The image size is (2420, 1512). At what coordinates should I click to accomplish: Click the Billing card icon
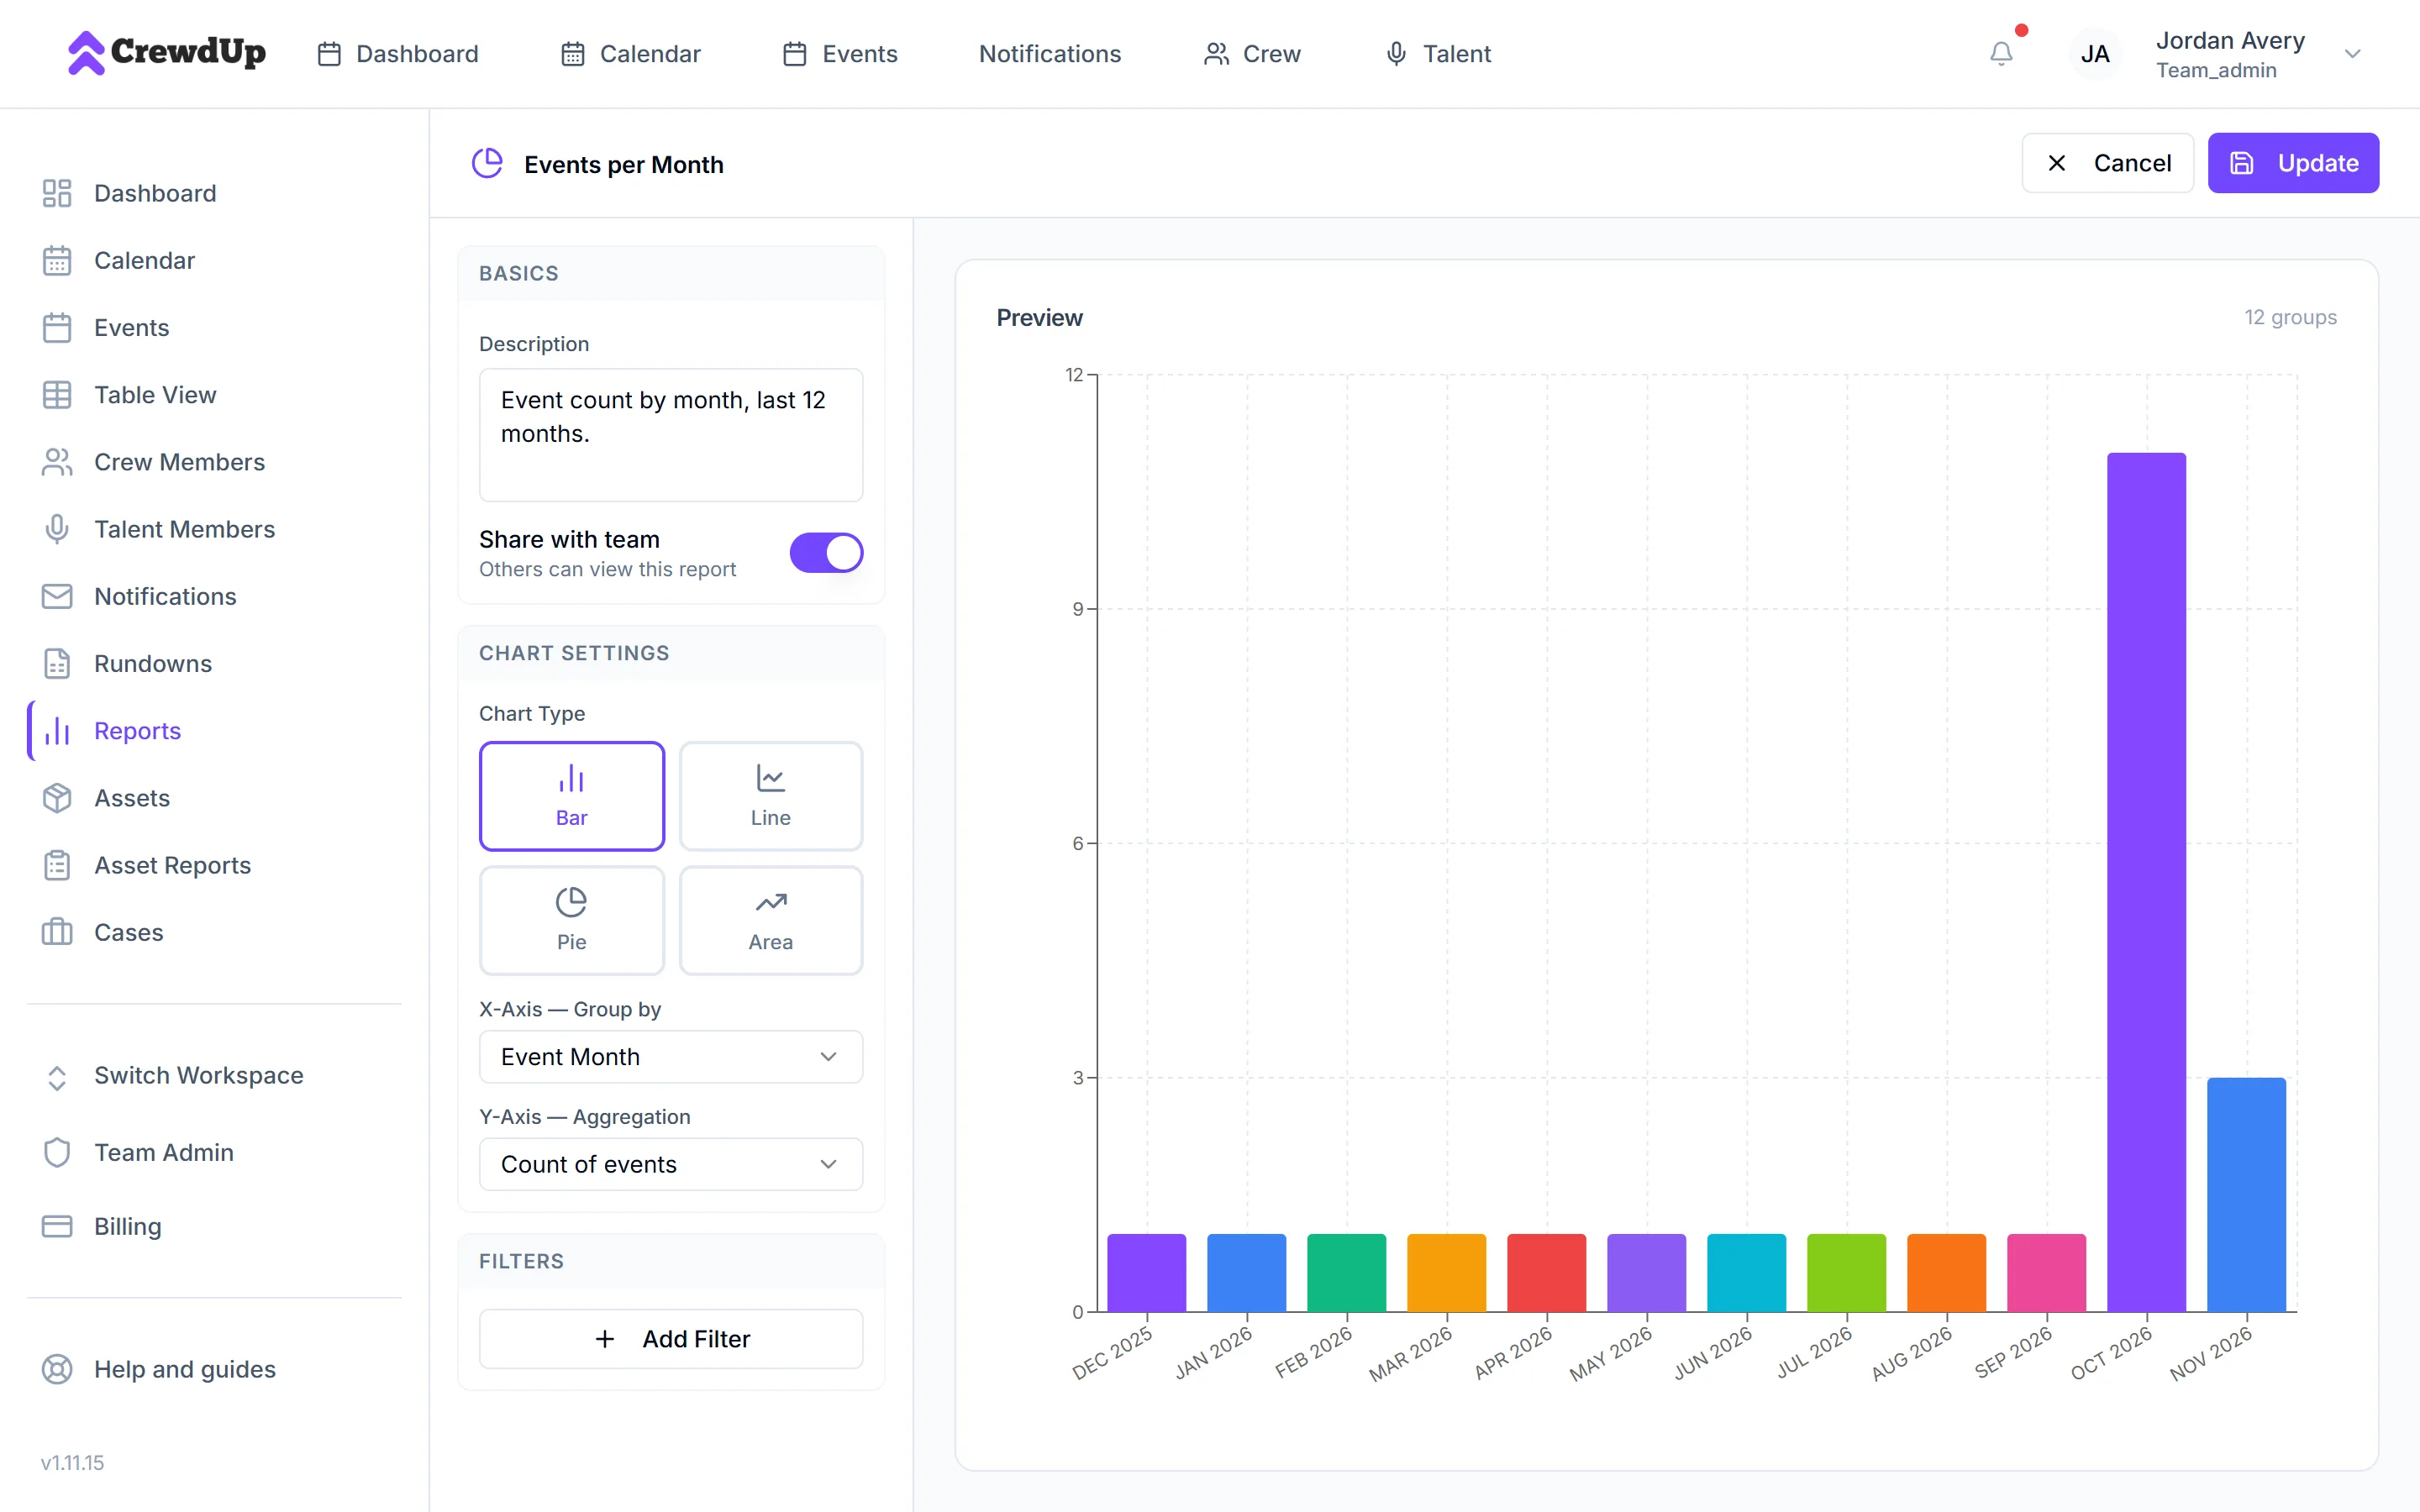pos(57,1226)
